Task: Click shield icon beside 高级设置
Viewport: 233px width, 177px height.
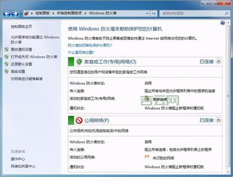Action: [x=6, y=72]
